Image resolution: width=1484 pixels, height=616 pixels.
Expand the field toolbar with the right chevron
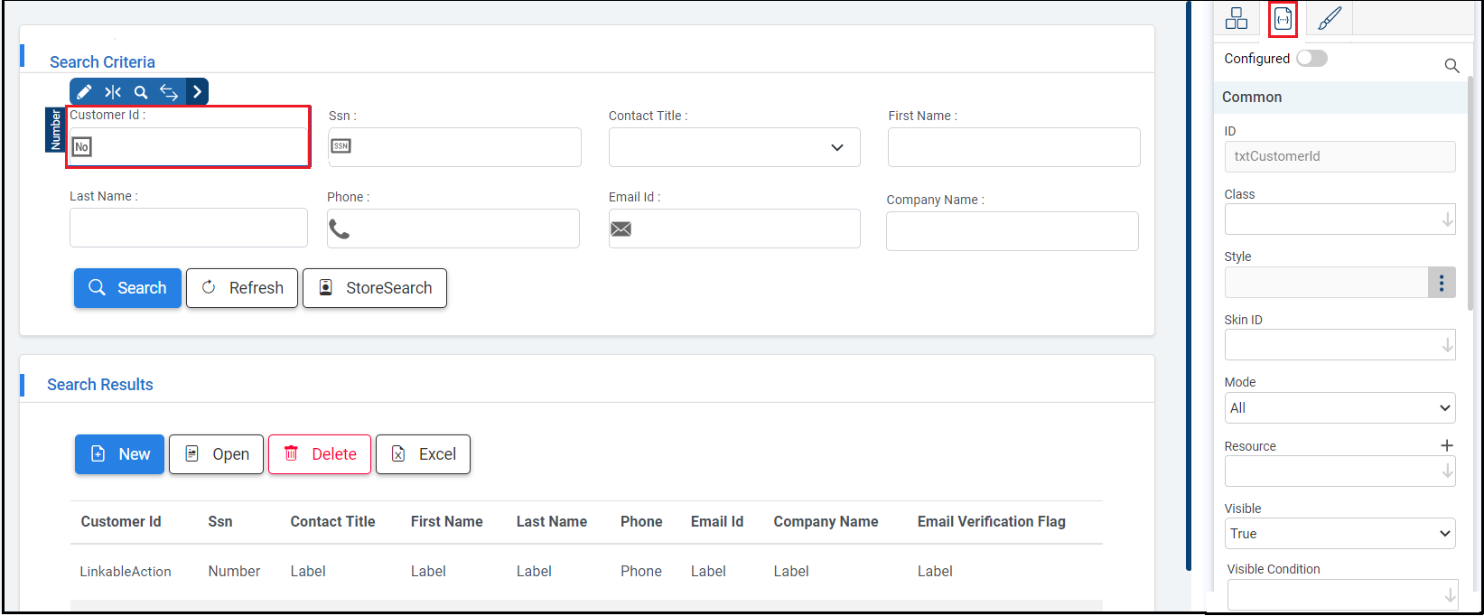197,92
